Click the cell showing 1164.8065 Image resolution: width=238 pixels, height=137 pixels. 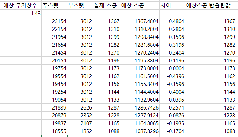(140, 123)
